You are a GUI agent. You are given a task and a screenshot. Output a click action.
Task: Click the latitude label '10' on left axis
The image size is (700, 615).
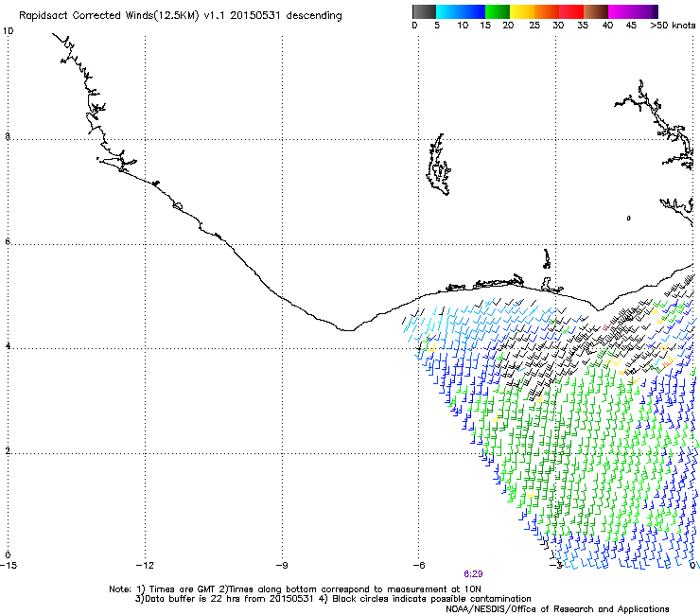coord(8,31)
